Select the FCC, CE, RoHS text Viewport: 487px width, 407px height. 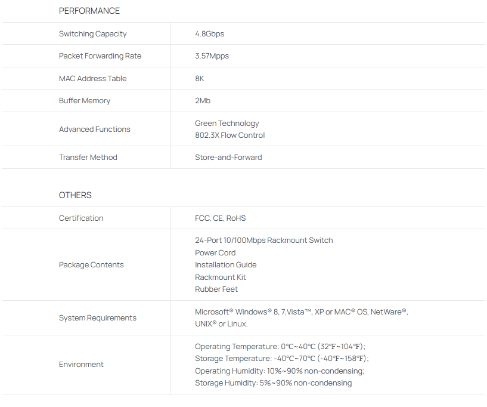220,218
